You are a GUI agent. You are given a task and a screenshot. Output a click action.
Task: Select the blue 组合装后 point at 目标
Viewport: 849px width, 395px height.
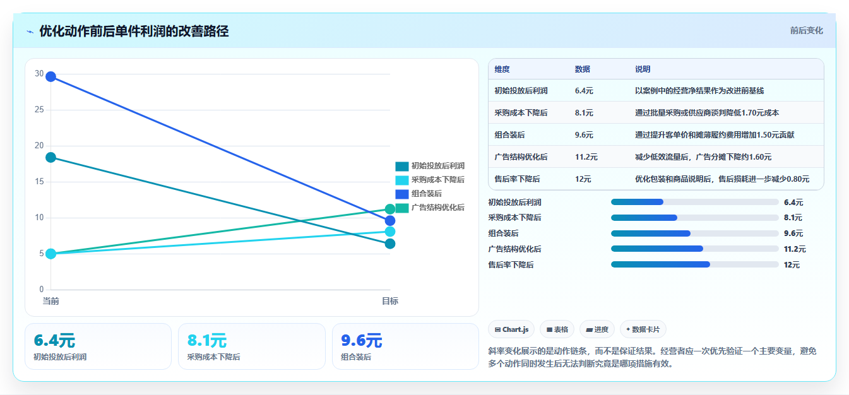390,221
